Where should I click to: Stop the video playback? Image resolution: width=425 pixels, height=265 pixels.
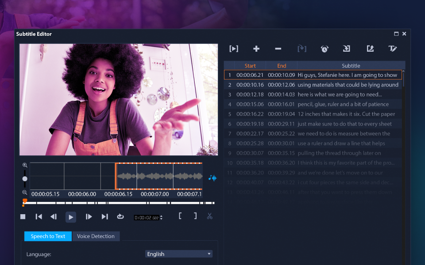coord(23,216)
